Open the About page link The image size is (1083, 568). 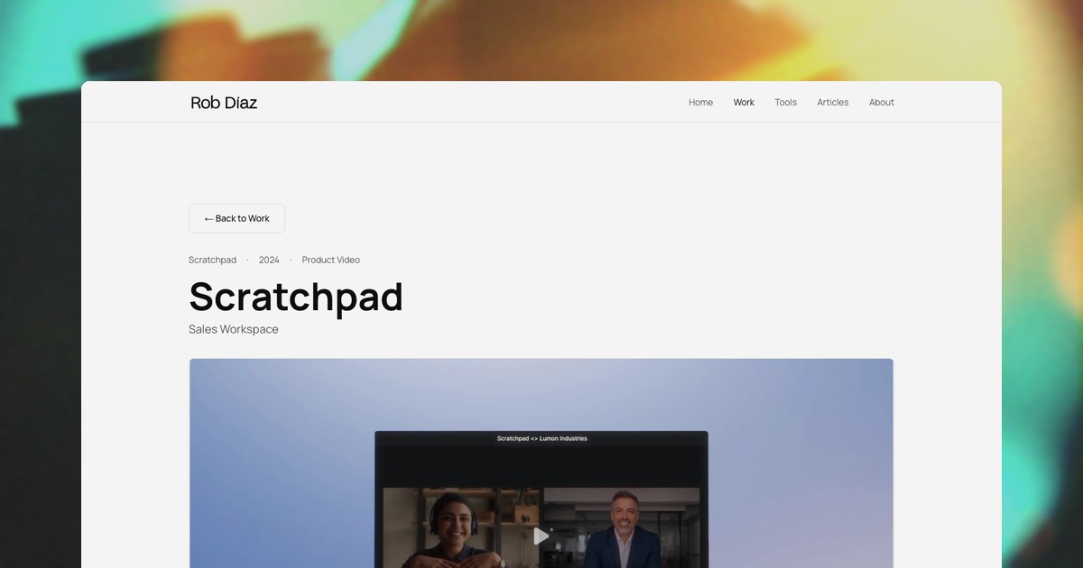[x=881, y=102]
